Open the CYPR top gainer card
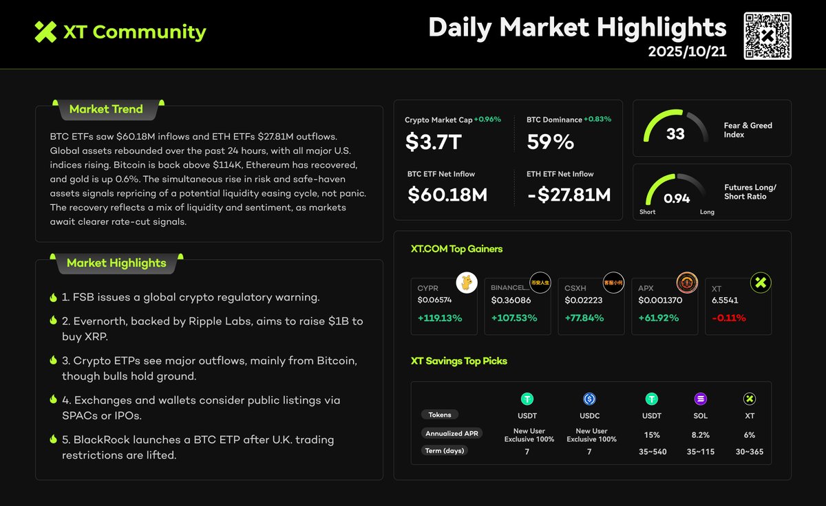The height and width of the screenshot is (506, 826). tap(444, 306)
